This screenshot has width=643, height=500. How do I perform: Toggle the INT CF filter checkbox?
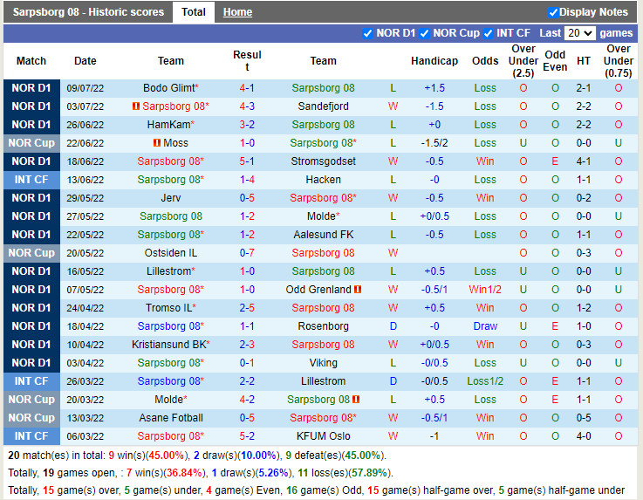pyautogui.click(x=488, y=34)
